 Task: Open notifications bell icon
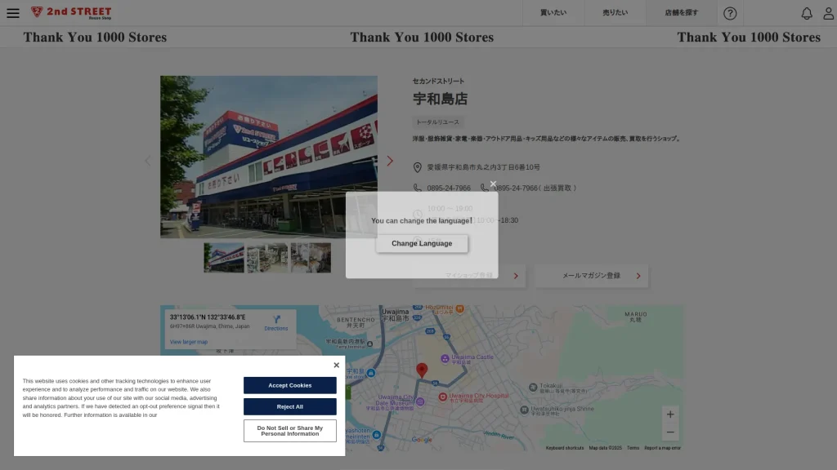pos(807,13)
